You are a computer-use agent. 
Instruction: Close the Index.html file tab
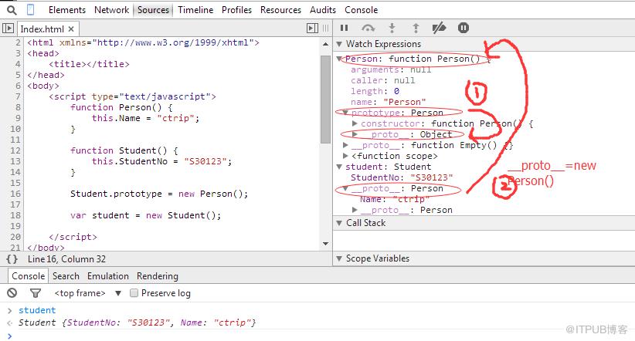coord(71,29)
